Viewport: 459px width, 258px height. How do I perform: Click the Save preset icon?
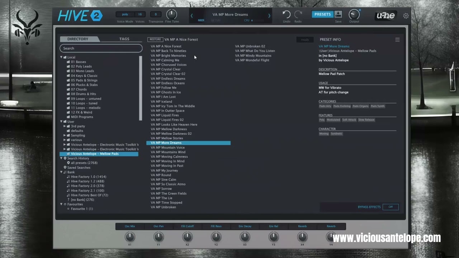[x=338, y=14]
